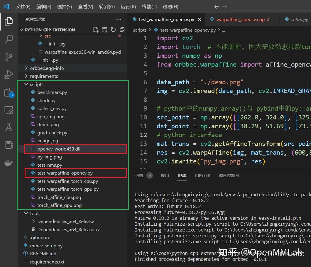Open the Search view in activity bar

coord(9,39)
